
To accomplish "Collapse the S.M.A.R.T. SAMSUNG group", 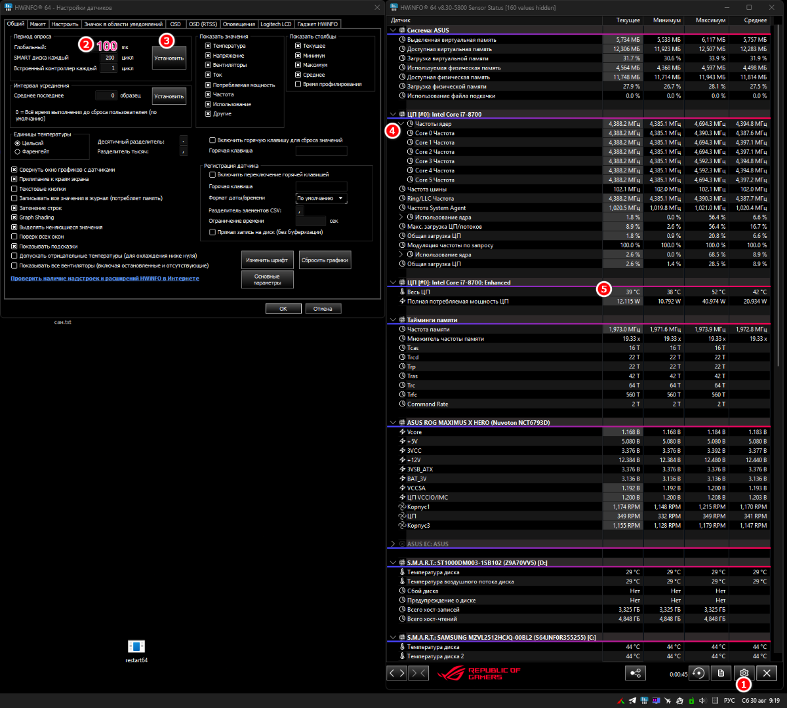I will 393,637.
